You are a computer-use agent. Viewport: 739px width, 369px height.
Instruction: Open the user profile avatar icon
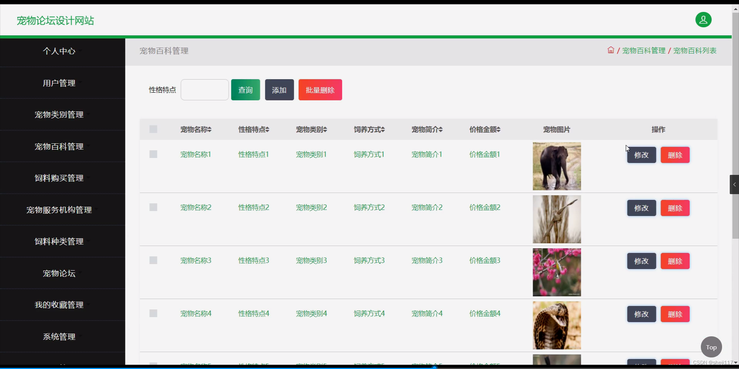pyautogui.click(x=703, y=20)
